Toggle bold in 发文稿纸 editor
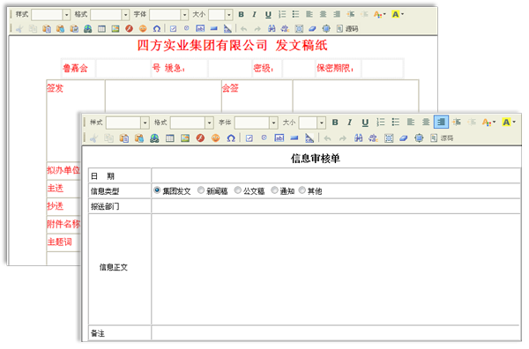Image resolution: width=529 pixels, height=349 pixels. (241, 14)
